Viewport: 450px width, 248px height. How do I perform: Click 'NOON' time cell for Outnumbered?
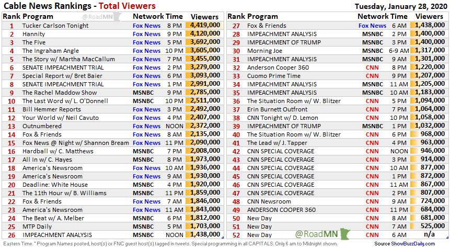pyautogui.click(x=175, y=126)
